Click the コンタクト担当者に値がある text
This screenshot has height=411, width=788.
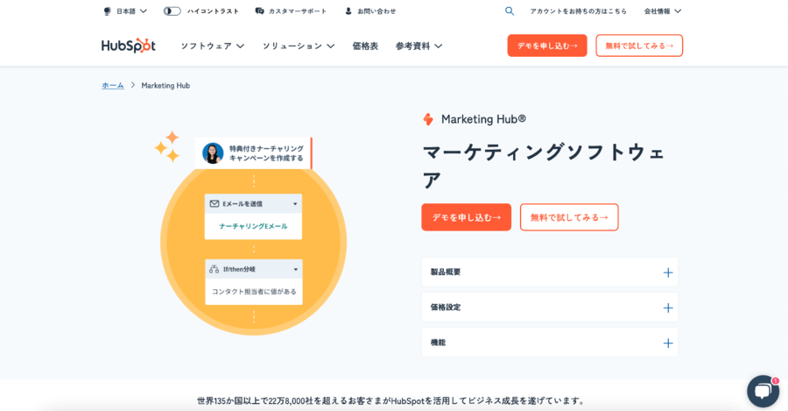tap(254, 292)
